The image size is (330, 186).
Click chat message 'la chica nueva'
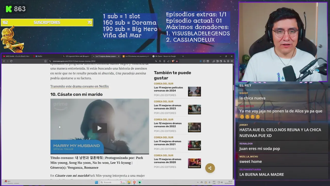[x=252, y=98]
